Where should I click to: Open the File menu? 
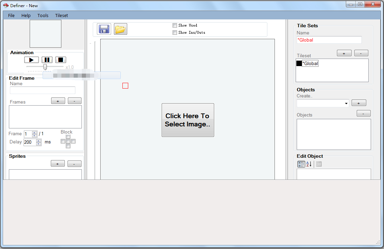[11, 15]
